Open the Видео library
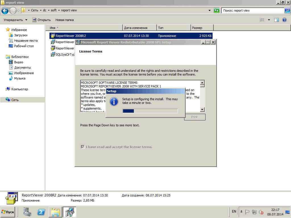This screenshot has height=218, width=291. [x=16, y=62]
